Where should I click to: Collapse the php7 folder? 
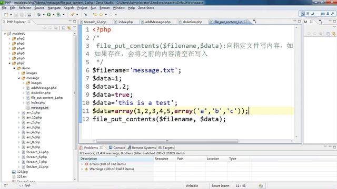(9, 63)
